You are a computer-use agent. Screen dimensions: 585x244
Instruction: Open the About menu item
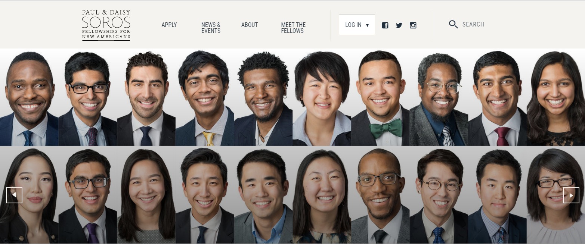(x=250, y=25)
